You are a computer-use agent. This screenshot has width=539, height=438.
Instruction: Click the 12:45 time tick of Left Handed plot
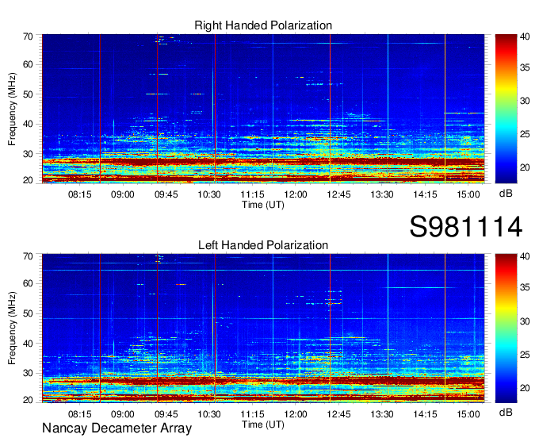pyautogui.click(x=338, y=414)
